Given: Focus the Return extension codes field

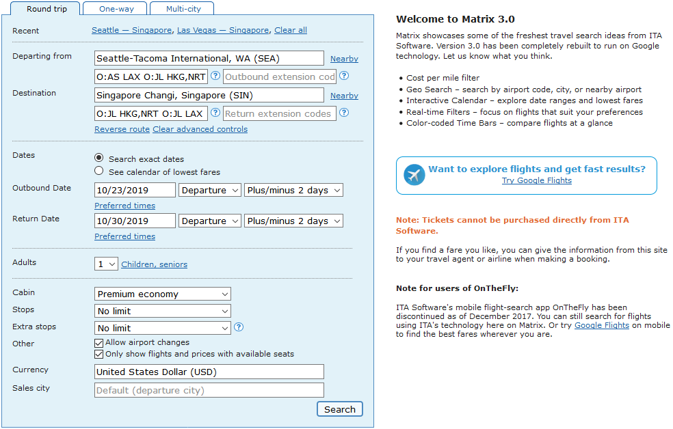Looking at the screenshot, I should (280, 113).
